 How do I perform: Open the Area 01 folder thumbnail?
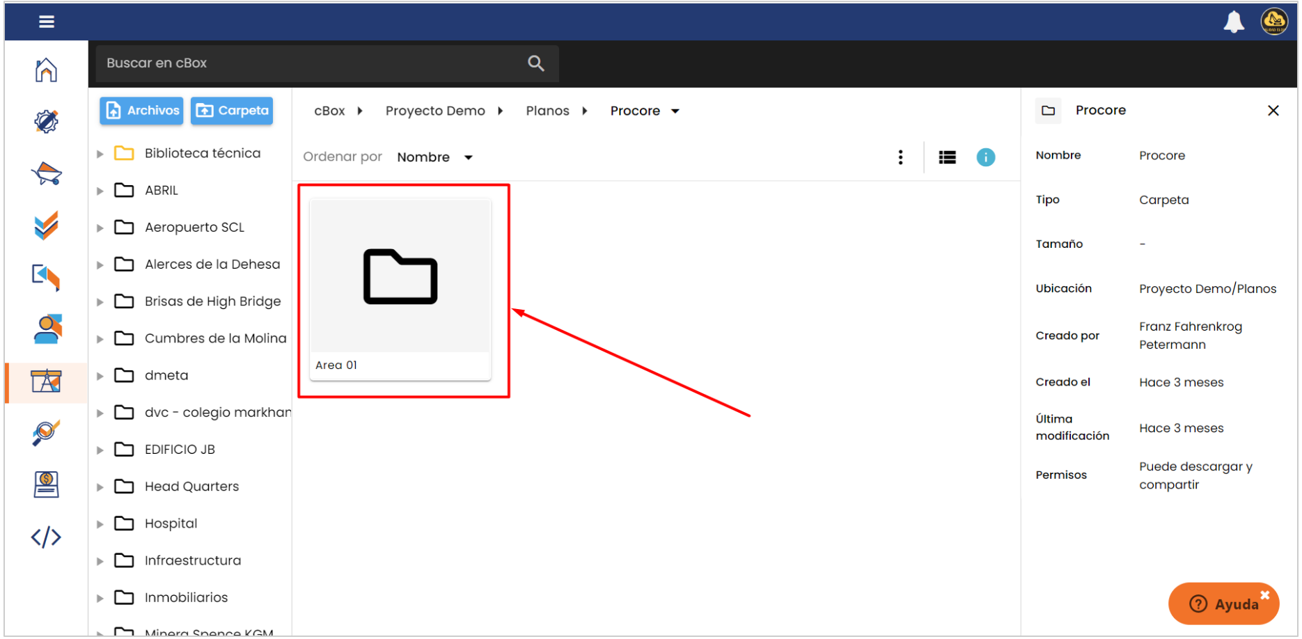[x=400, y=277]
